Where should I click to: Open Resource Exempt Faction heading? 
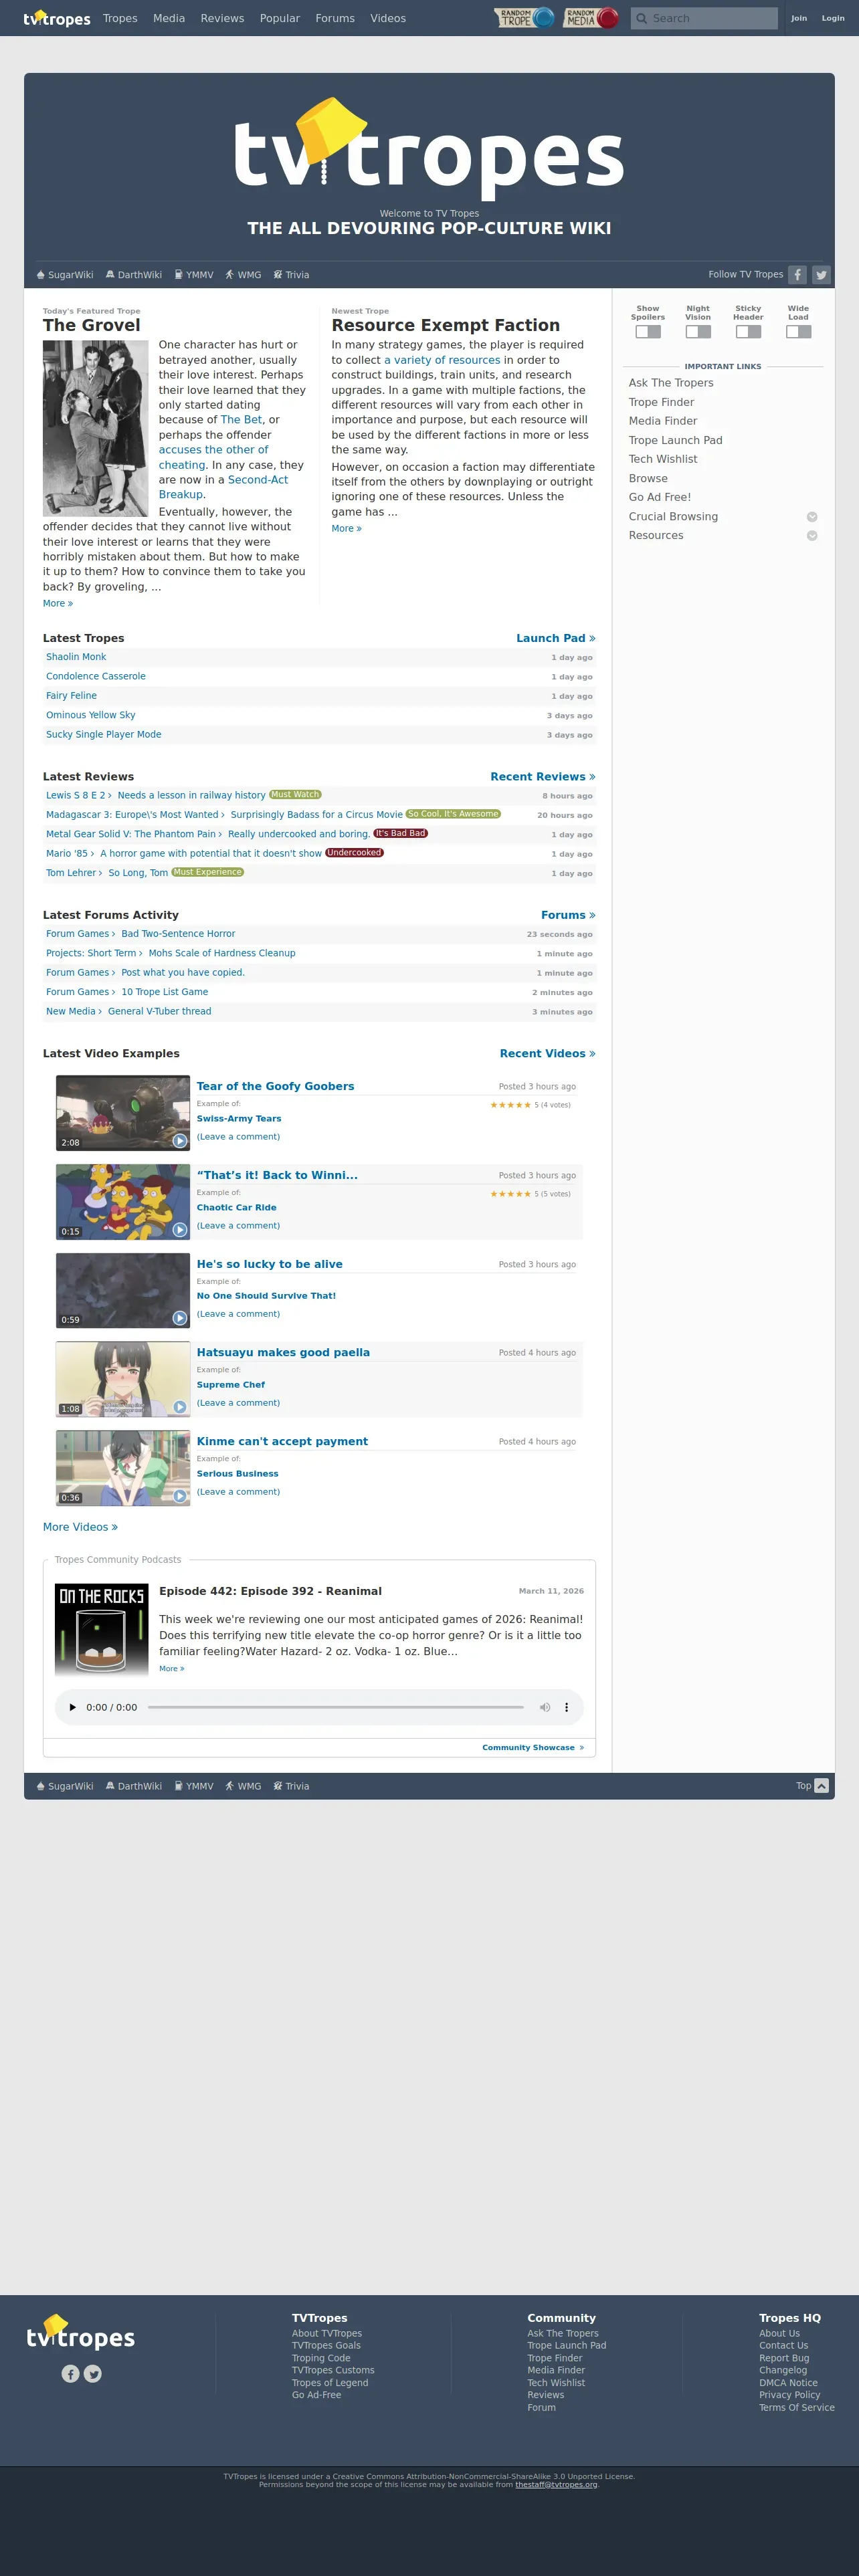click(446, 325)
